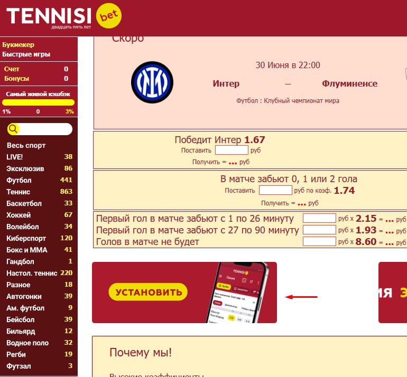The height and width of the screenshot is (377, 407).
Task: Select Весь спорт in the sidebar
Action: 26,145
